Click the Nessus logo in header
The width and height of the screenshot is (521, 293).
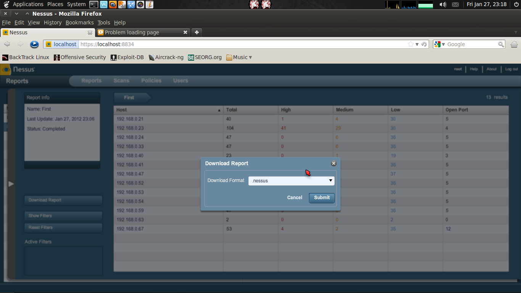click(x=18, y=69)
